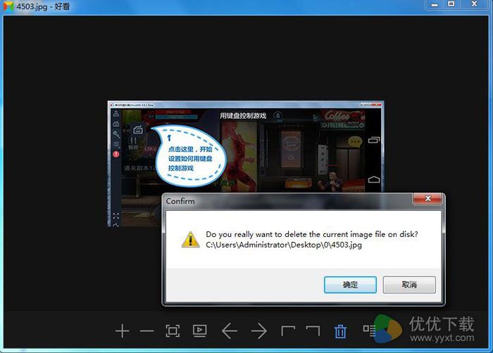Open the list menu icon in toolbar
Screen dimensions: 493x353
(369, 330)
